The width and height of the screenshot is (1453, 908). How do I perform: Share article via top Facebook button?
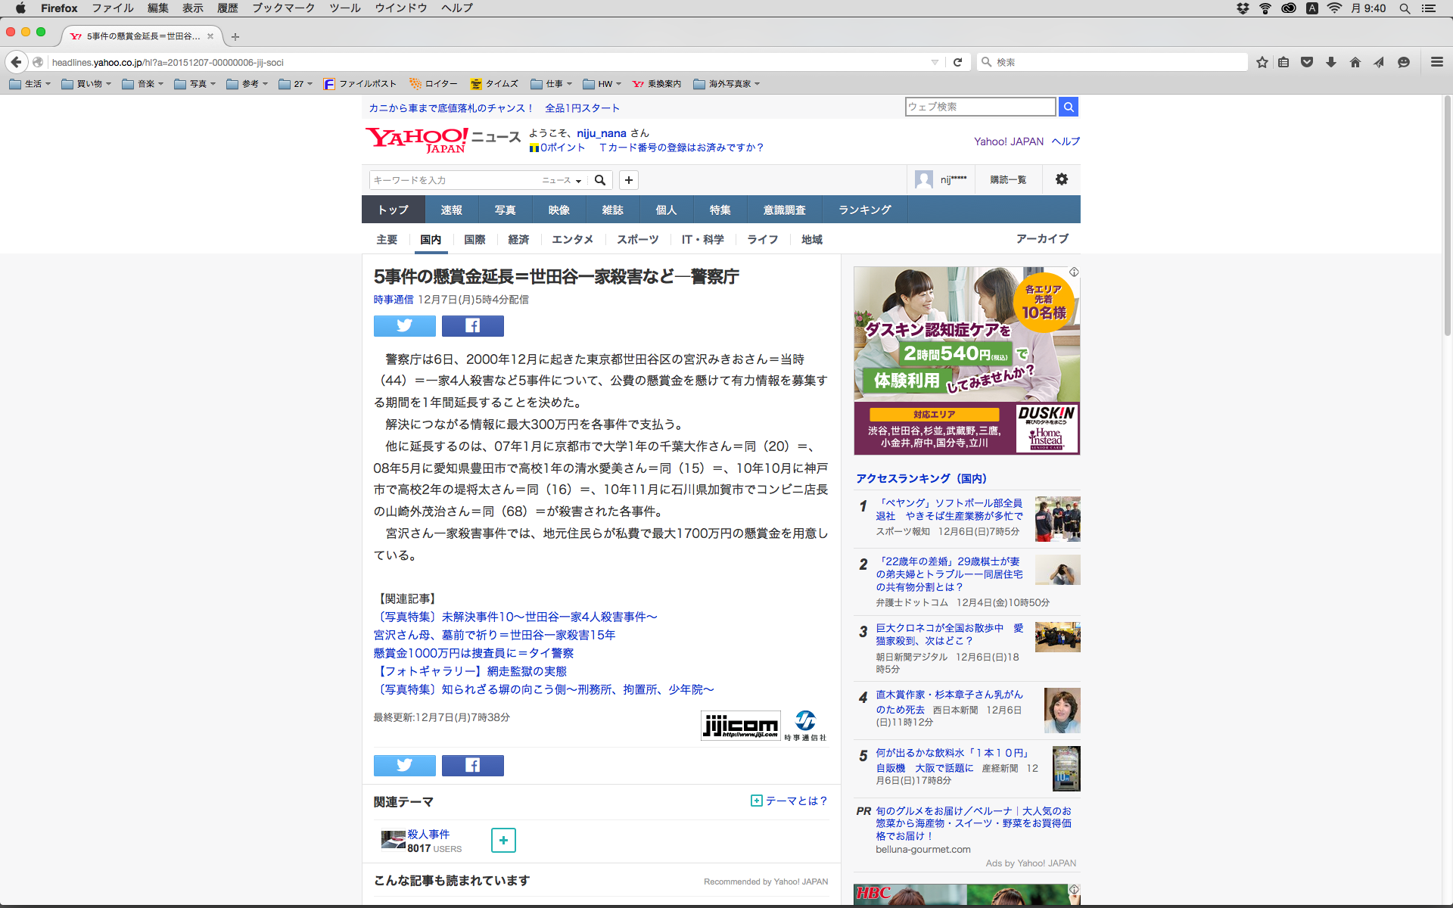click(472, 326)
